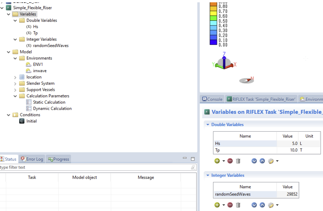Image resolution: width=323 pixels, height=211 pixels.
Task: Move row down in Double Variables table
Action: [x=254, y=161]
